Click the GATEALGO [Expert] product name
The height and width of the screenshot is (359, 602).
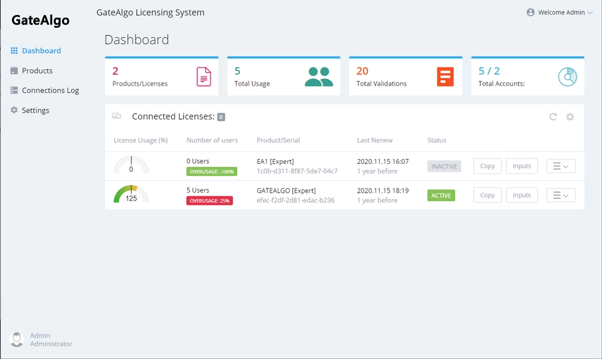pyautogui.click(x=287, y=190)
